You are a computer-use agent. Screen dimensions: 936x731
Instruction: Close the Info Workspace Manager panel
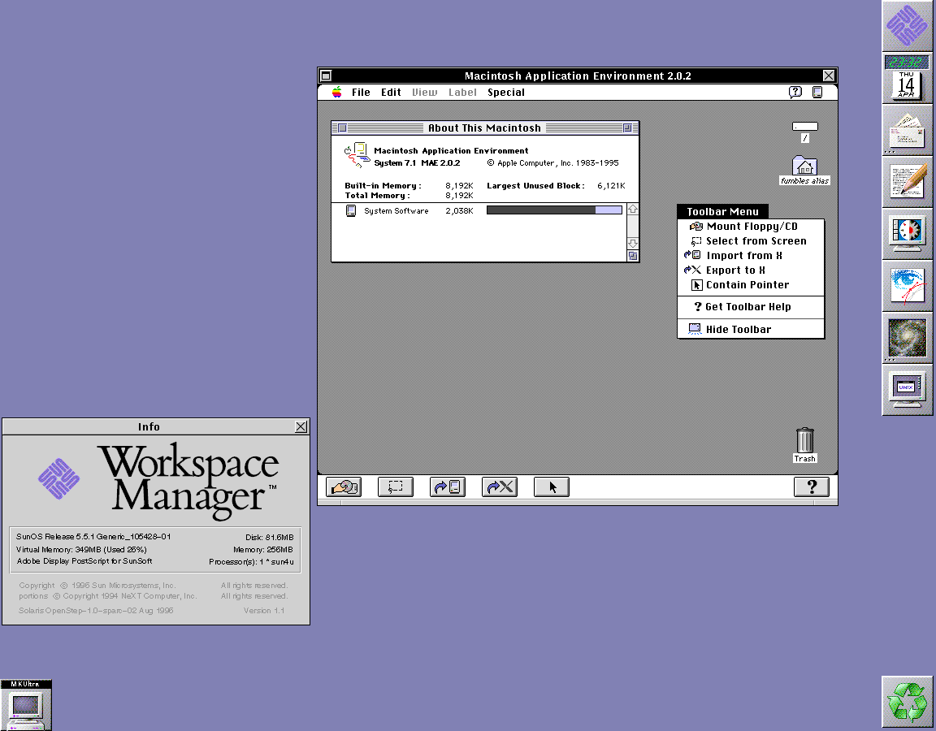pos(301,426)
